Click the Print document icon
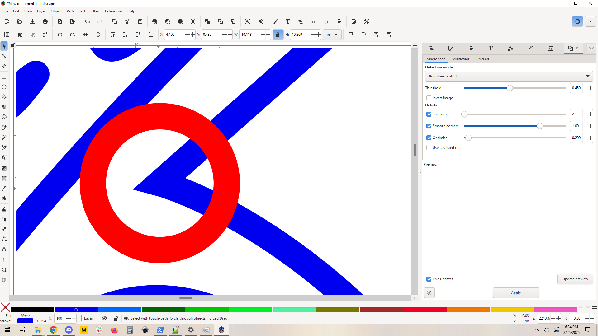This screenshot has height=336, width=598. (x=45, y=21)
